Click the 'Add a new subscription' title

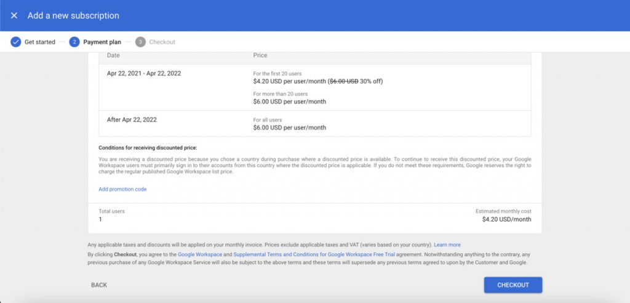click(73, 15)
